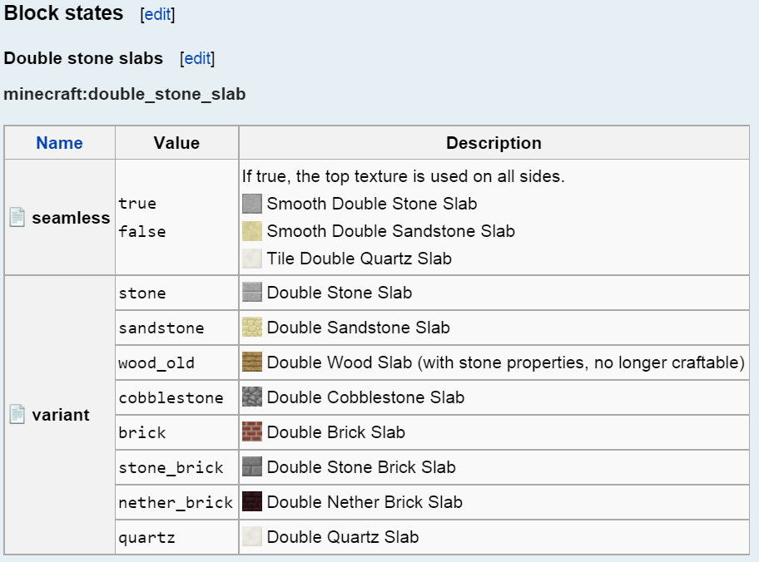Click the Double Sandstone Slab block icon
The image size is (759, 562).
click(252, 328)
